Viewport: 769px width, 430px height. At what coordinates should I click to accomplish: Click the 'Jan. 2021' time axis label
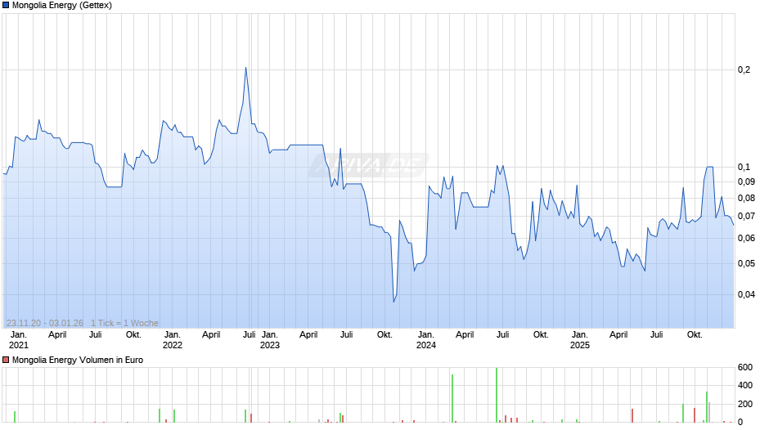[19, 340]
